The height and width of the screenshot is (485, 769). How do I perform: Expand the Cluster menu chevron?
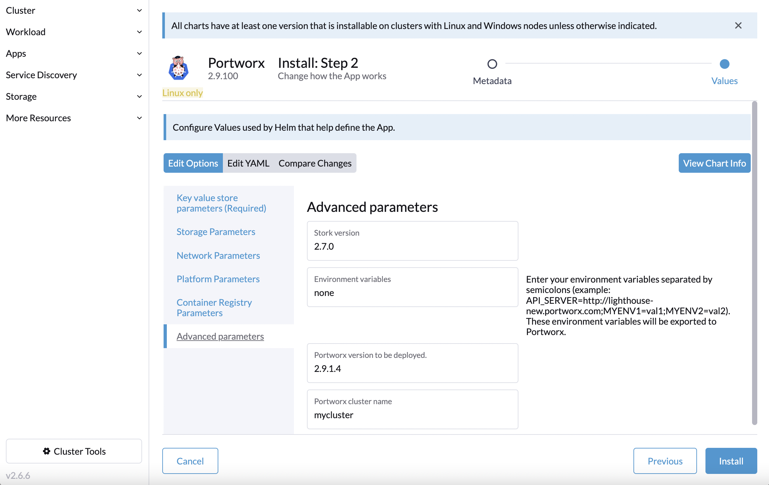139,10
